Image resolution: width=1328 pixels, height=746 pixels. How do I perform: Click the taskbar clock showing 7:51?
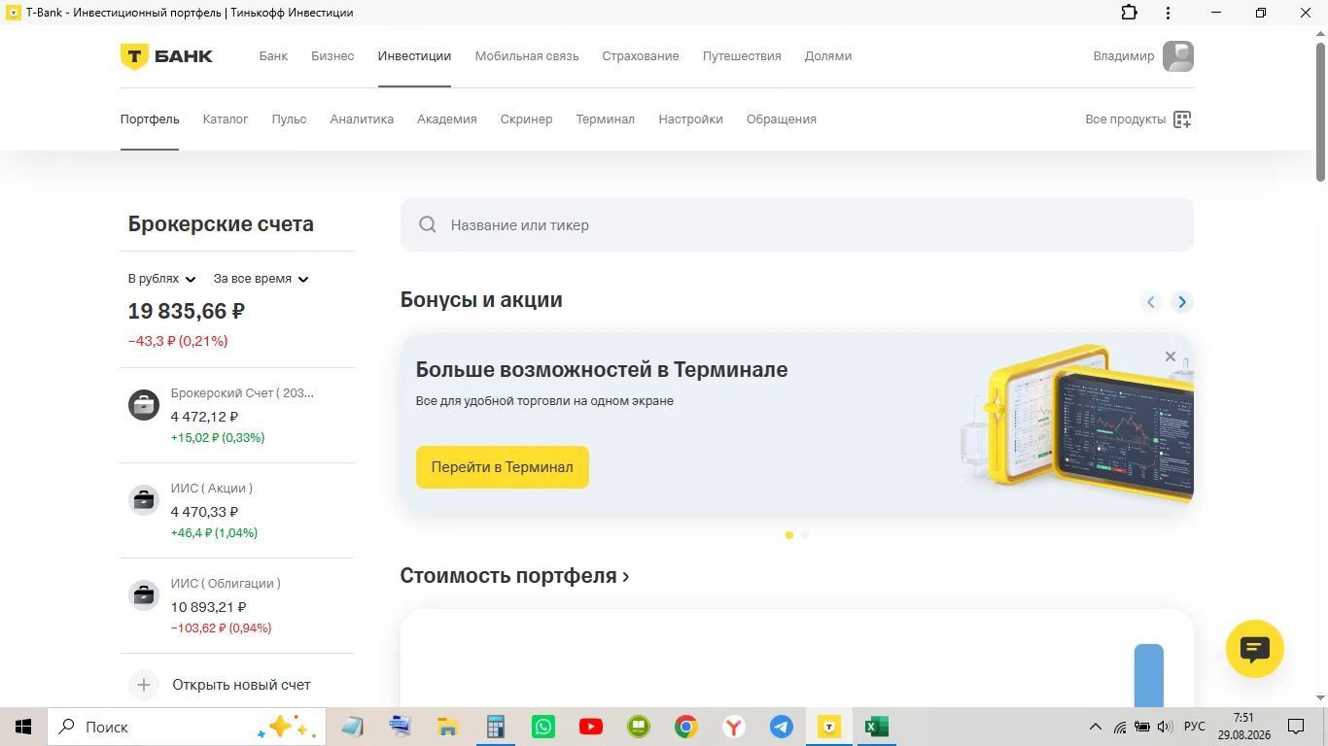[x=1243, y=718]
